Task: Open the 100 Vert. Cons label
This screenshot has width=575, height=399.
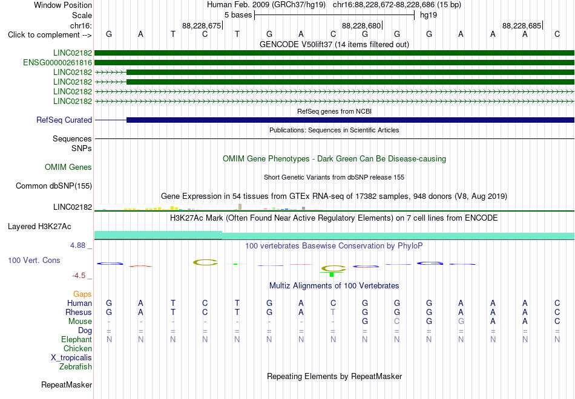Action: coord(34,260)
